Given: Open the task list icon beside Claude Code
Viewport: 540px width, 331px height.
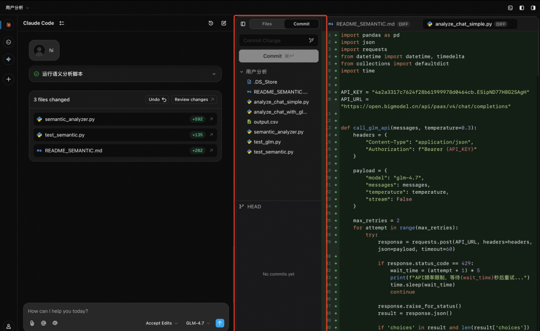Looking at the screenshot, I should pos(61,23).
